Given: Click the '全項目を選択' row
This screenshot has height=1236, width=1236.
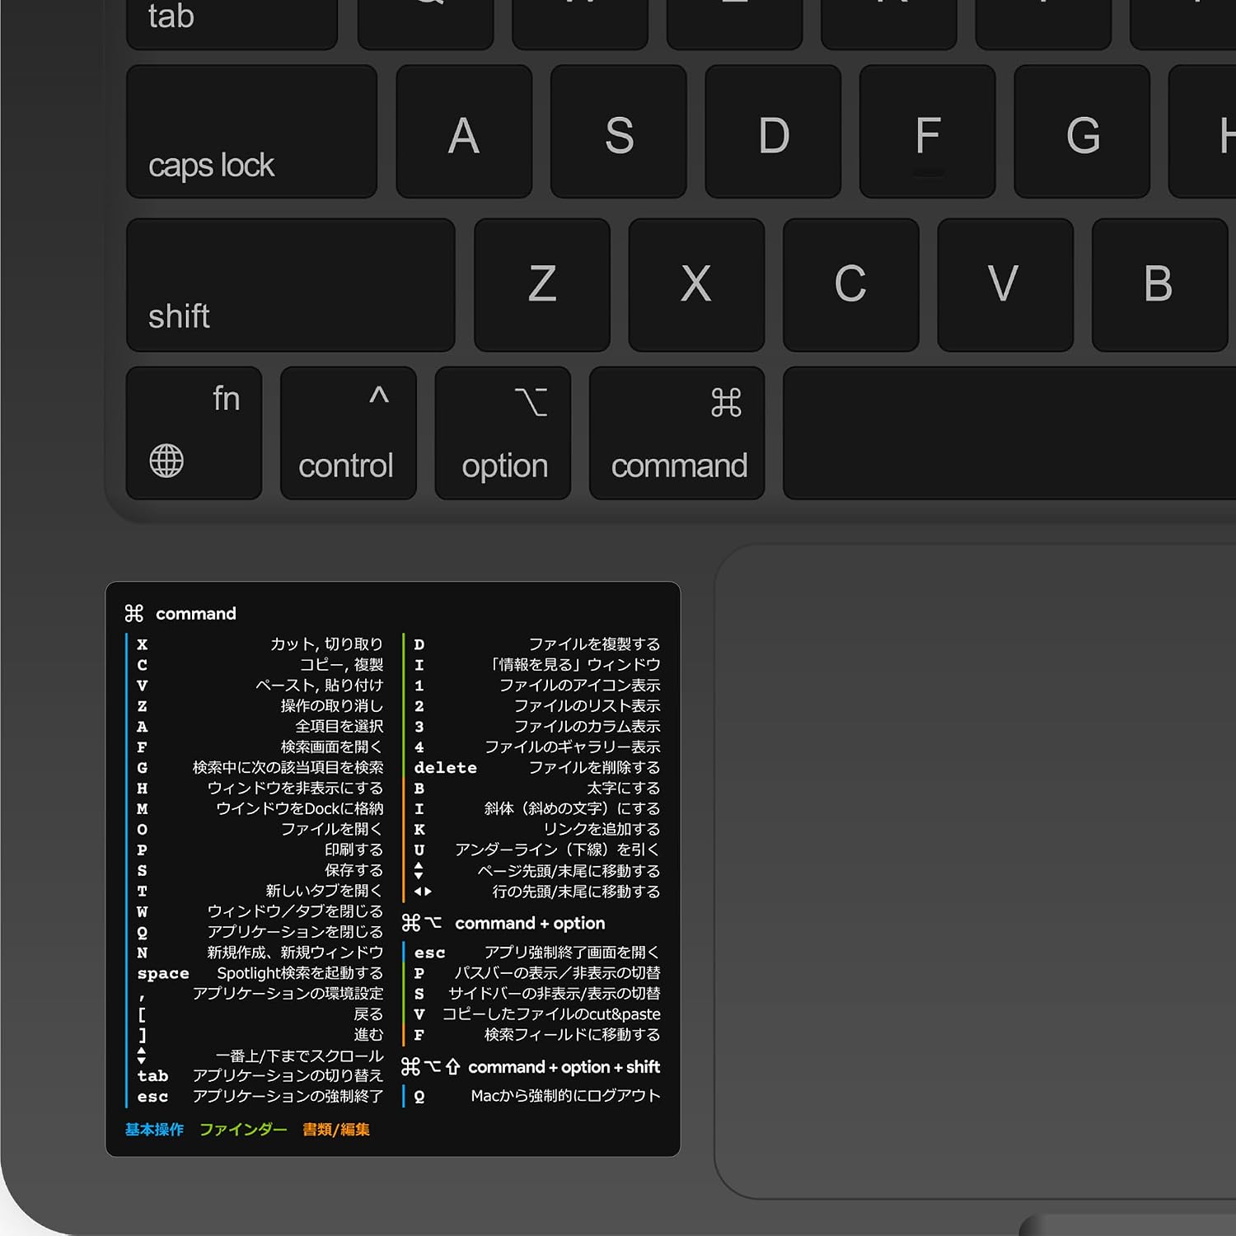Looking at the screenshot, I should (260, 727).
